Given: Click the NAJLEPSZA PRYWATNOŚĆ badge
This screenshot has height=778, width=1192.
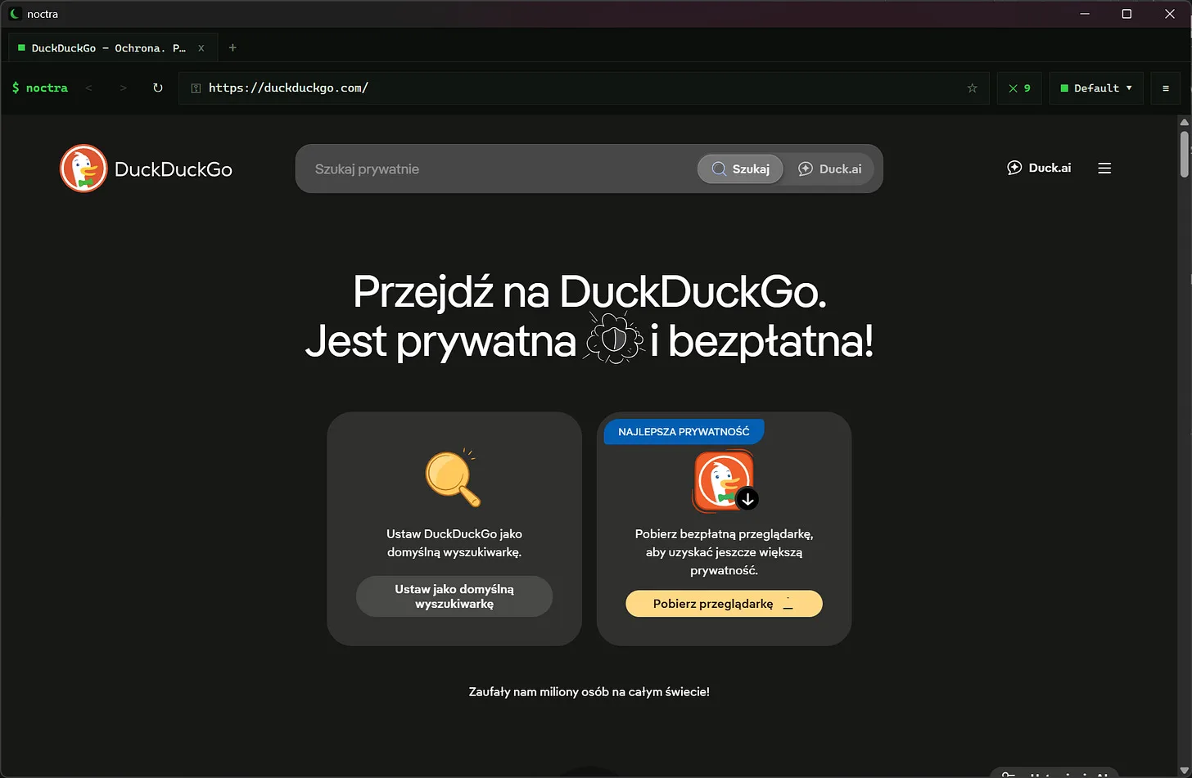Looking at the screenshot, I should (x=684, y=431).
